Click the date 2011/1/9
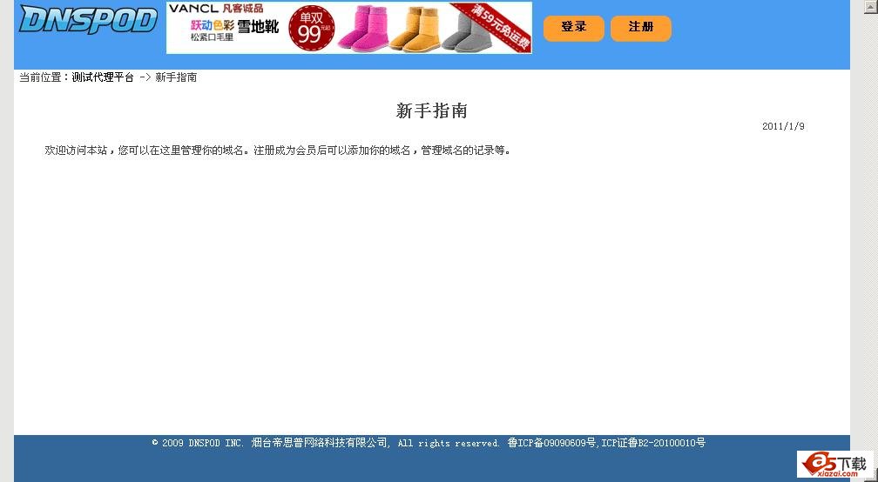 tap(783, 126)
